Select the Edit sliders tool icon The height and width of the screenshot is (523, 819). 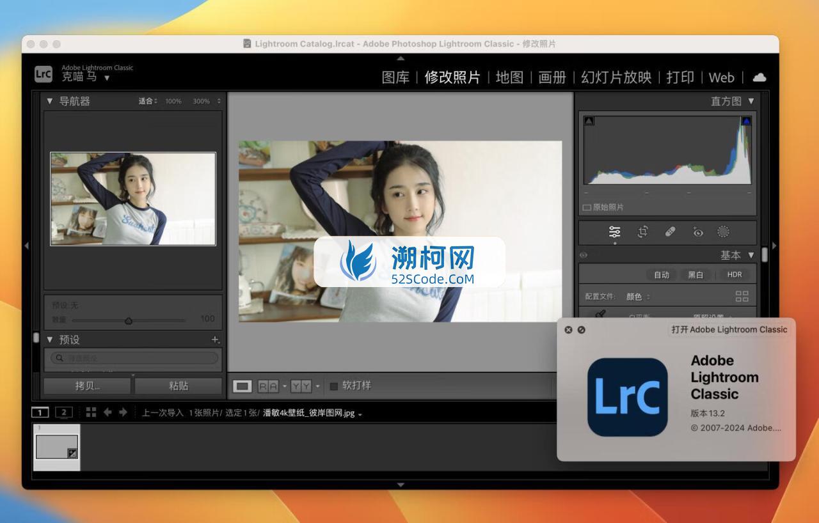(615, 232)
